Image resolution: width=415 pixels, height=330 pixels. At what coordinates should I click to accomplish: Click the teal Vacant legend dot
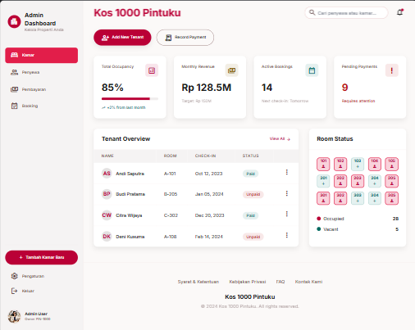(318, 229)
